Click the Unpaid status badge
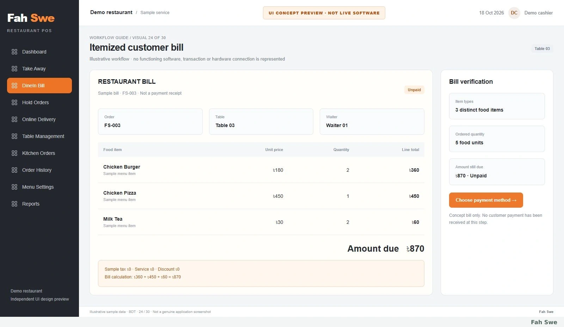564x327 pixels. click(414, 90)
